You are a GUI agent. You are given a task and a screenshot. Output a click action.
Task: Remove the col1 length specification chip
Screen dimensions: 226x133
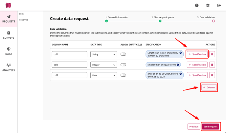[x=180, y=53]
